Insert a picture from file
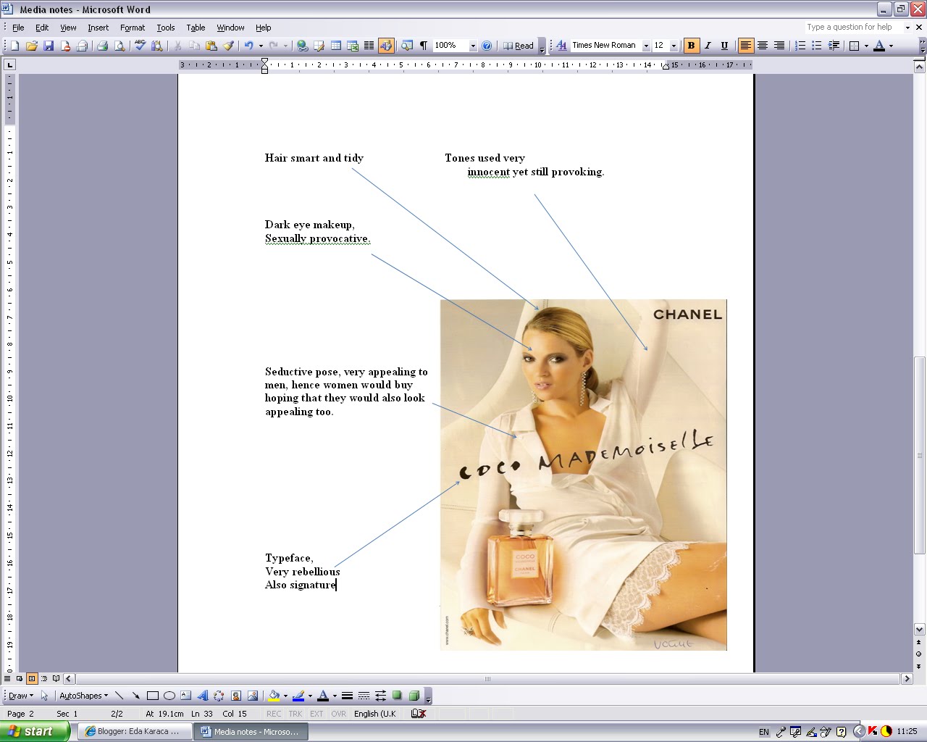Image resolution: width=927 pixels, height=742 pixels. 252,696
